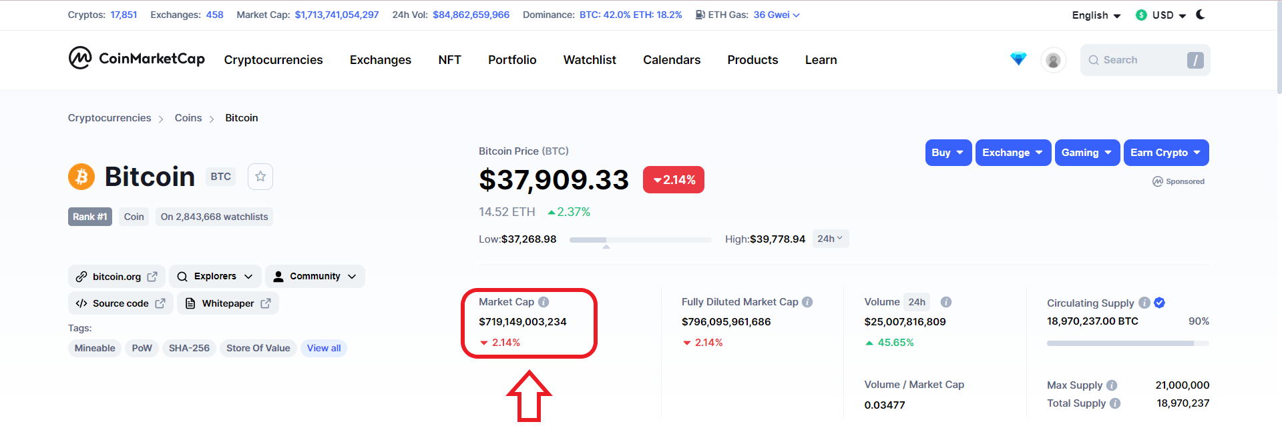Click the USD currency dollar icon

[x=1141, y=15]
